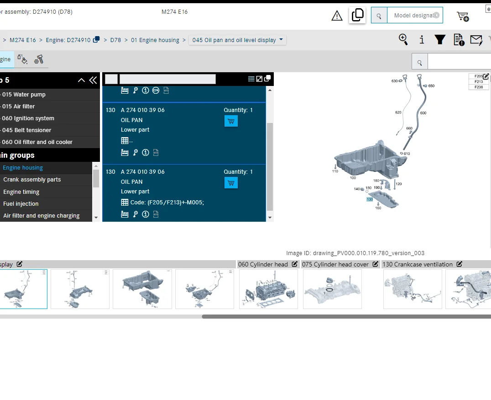The image size is (491, 400).
Task: Click the grid icon before Code: (F205/F213)
Action: pos(125,203)
